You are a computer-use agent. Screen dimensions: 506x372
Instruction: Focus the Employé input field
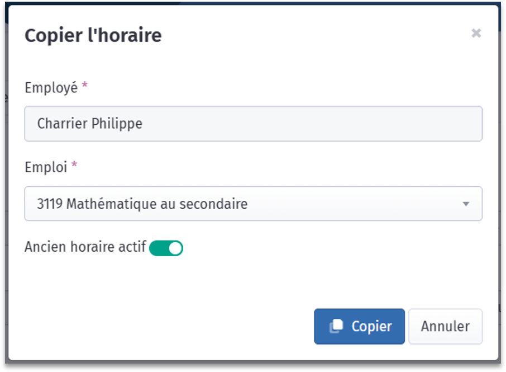pyautogui.click(x=254, y=124)
